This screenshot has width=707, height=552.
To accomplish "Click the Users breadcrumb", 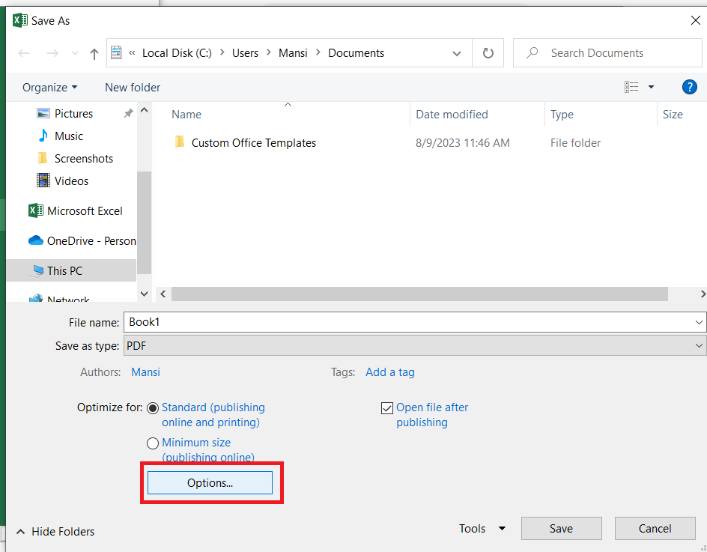I will pos(245,53).
